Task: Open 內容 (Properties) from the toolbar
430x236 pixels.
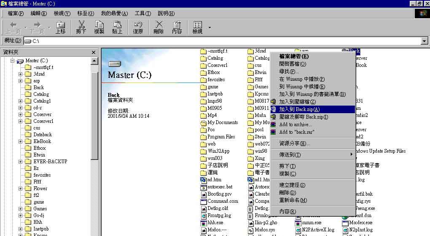Action: [x=177, y=27]
